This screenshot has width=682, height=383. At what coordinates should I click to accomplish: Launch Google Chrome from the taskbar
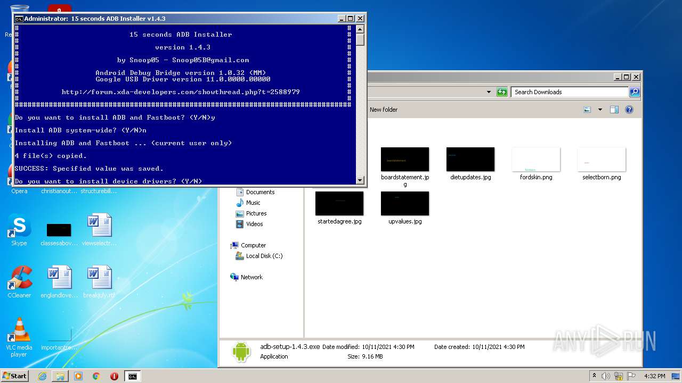coord(96,376)
